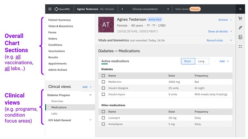
Task: Expand Show all details chevron
Action: (x=231, y=32)
